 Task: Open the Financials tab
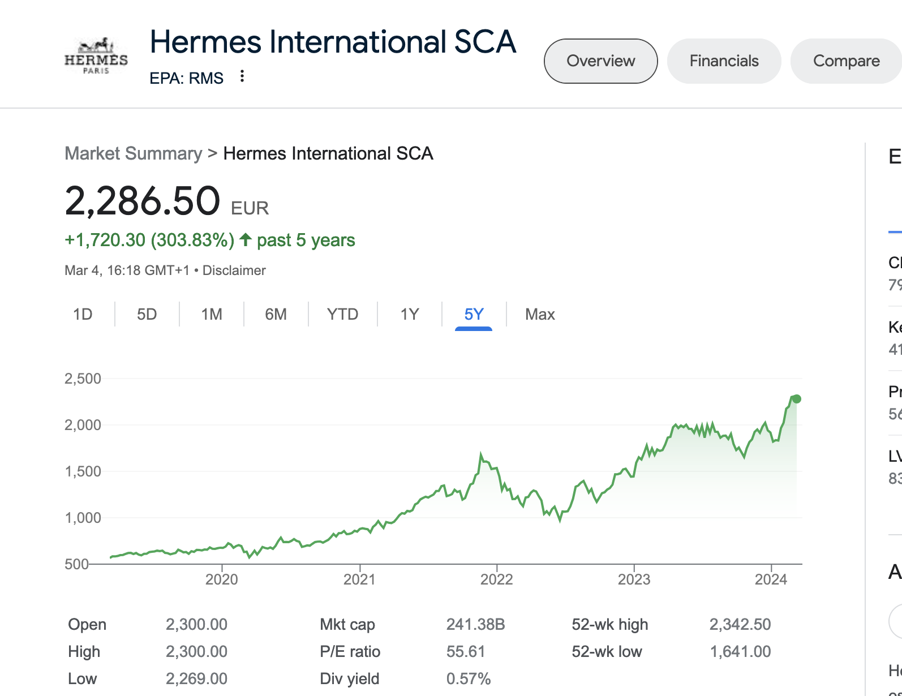click(x=724, y=61)
